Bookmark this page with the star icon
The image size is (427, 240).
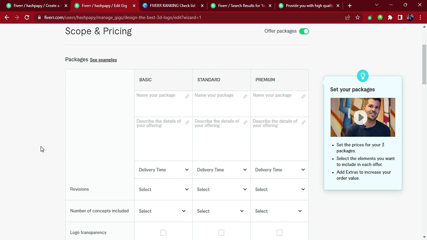pyautogui.click(x=358, y=17)
